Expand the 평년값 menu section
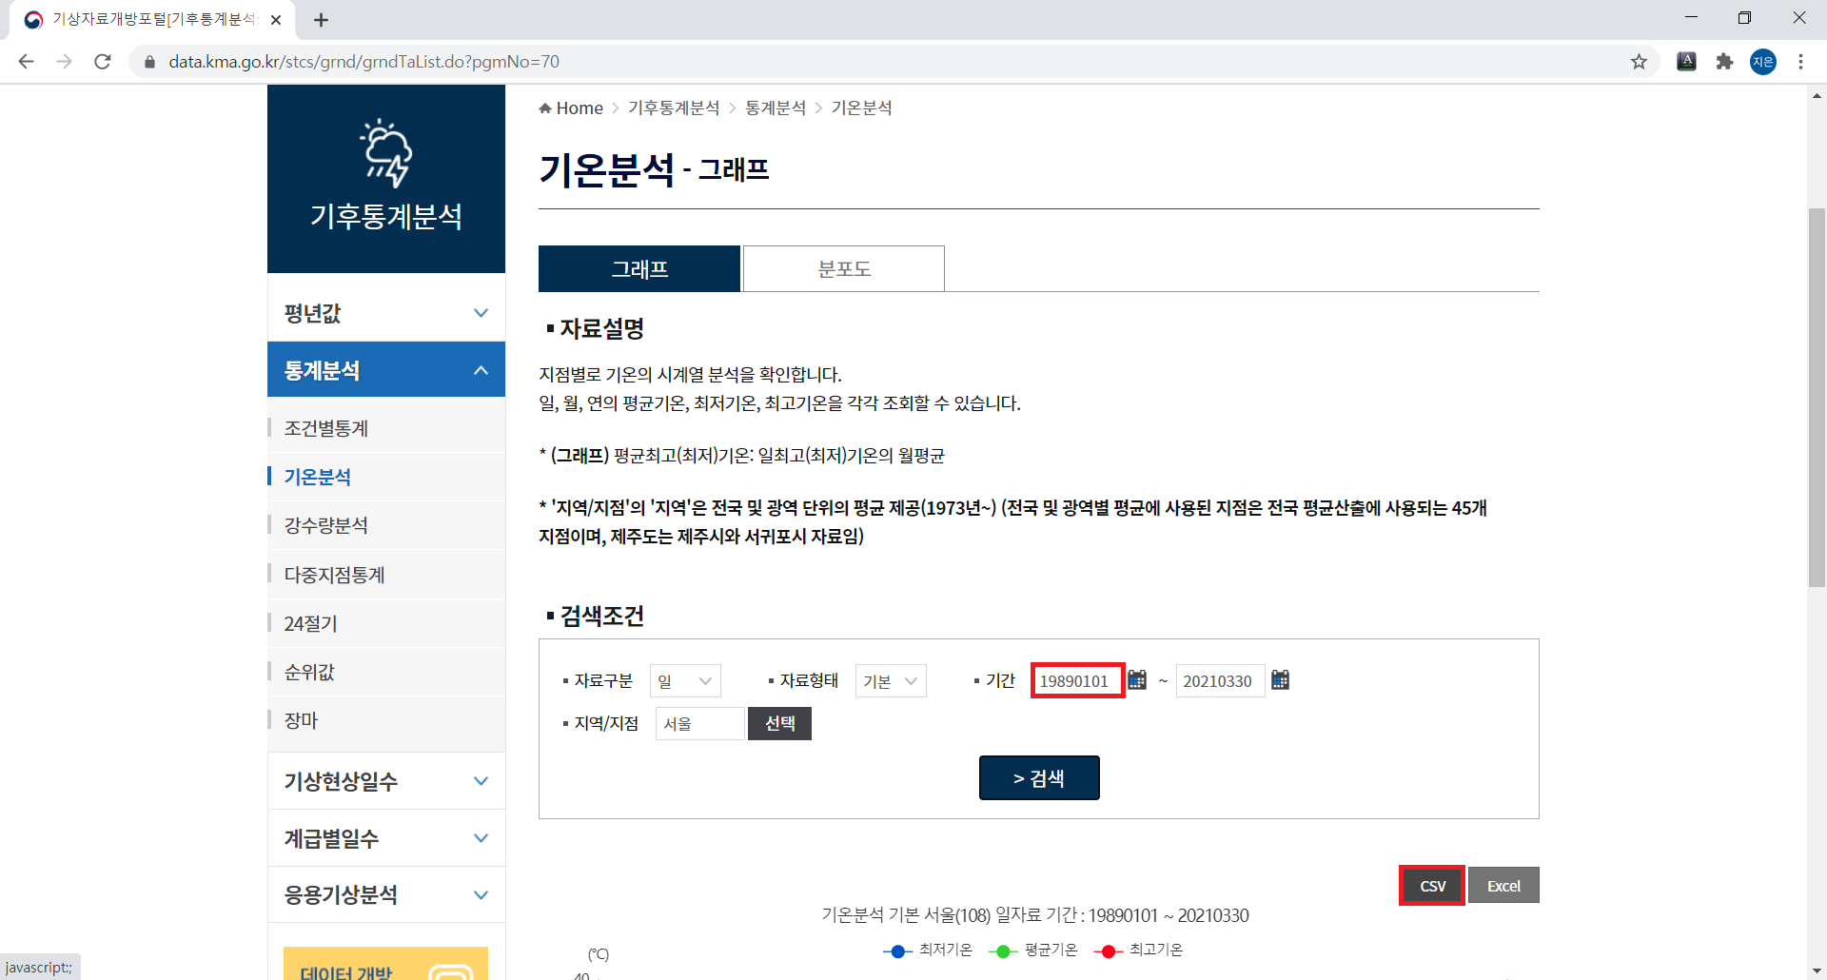The height and width of the screenshot is (980, 1827). (386, 313)
